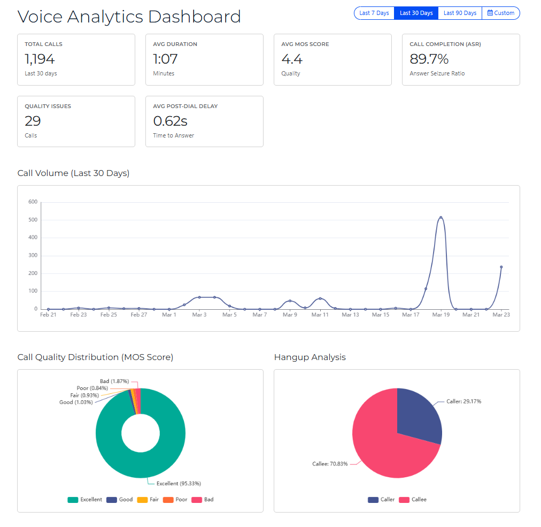Toggle the Caller legend item
Viewport: 541px width, 527px height.
tap(381, 500)
